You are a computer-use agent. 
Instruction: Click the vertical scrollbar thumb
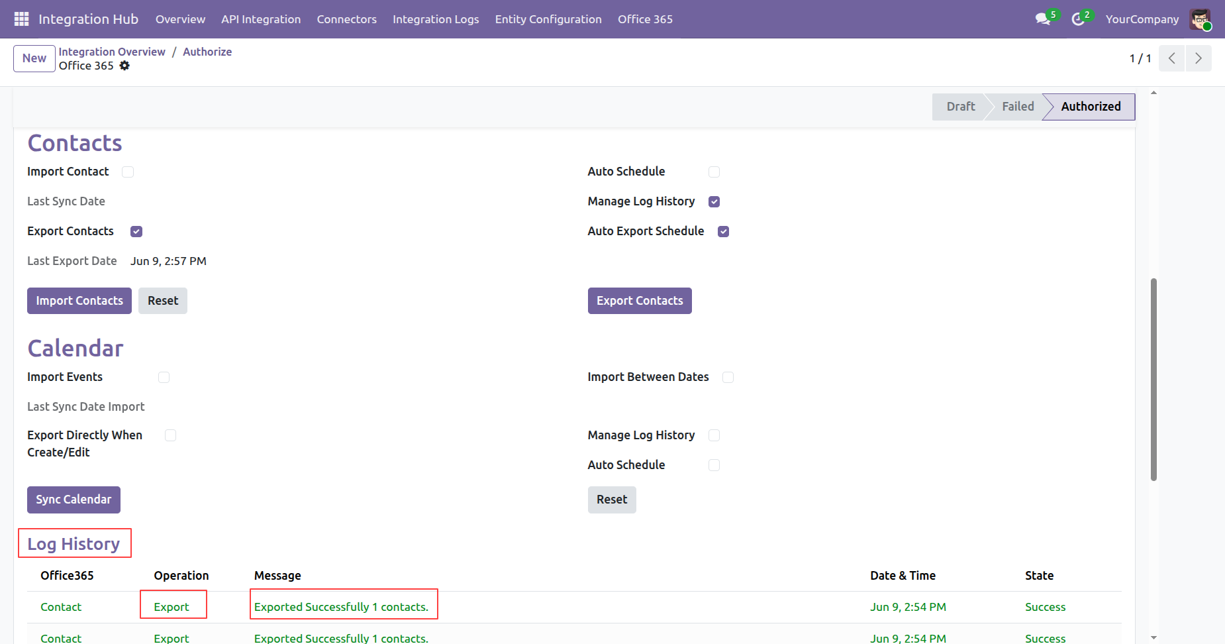point(1153,380)
